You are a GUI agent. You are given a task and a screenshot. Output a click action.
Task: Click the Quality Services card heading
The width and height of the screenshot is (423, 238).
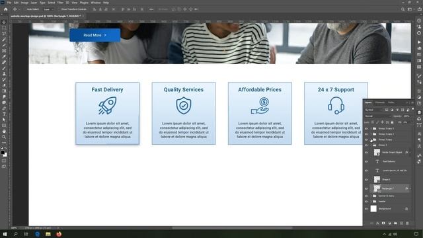184,90
